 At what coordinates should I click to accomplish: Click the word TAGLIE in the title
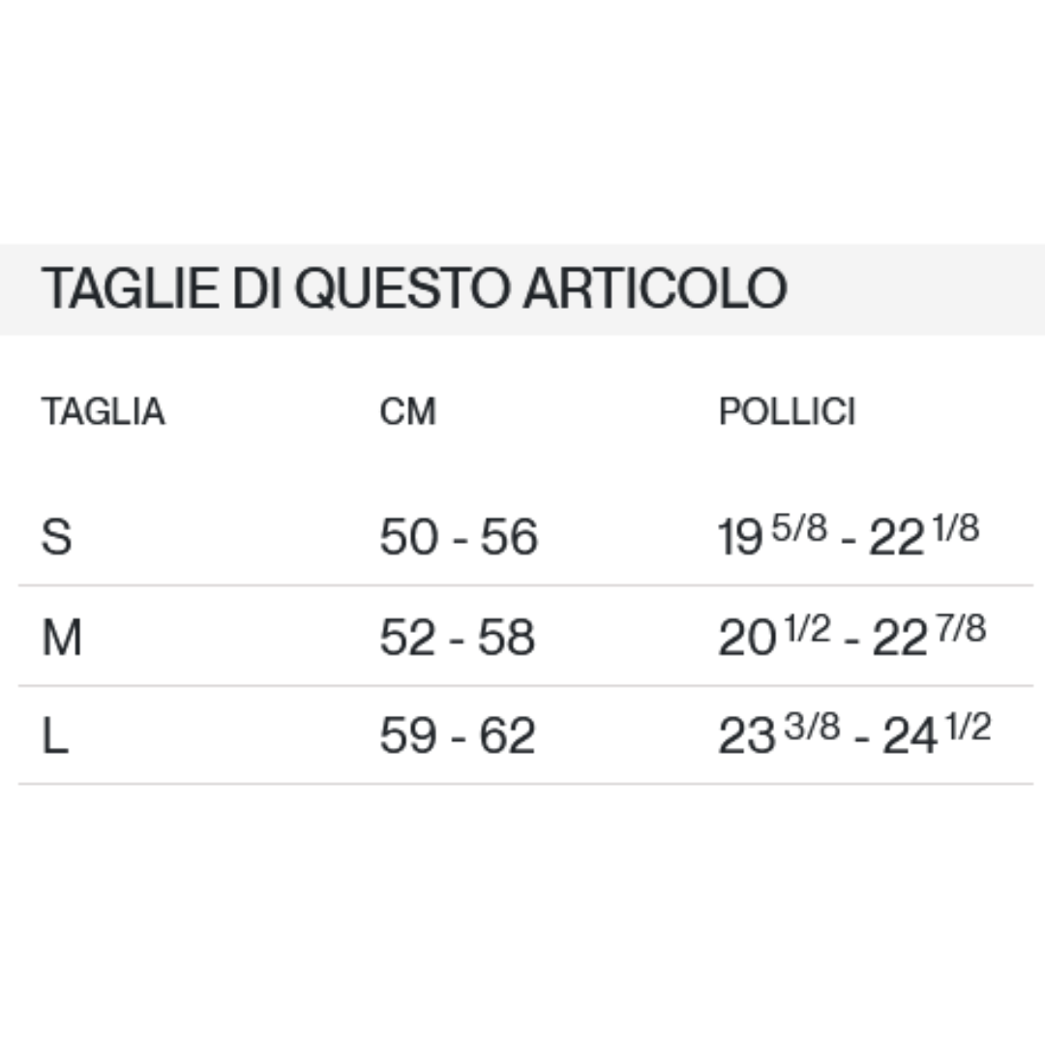[x=130, y=288]
